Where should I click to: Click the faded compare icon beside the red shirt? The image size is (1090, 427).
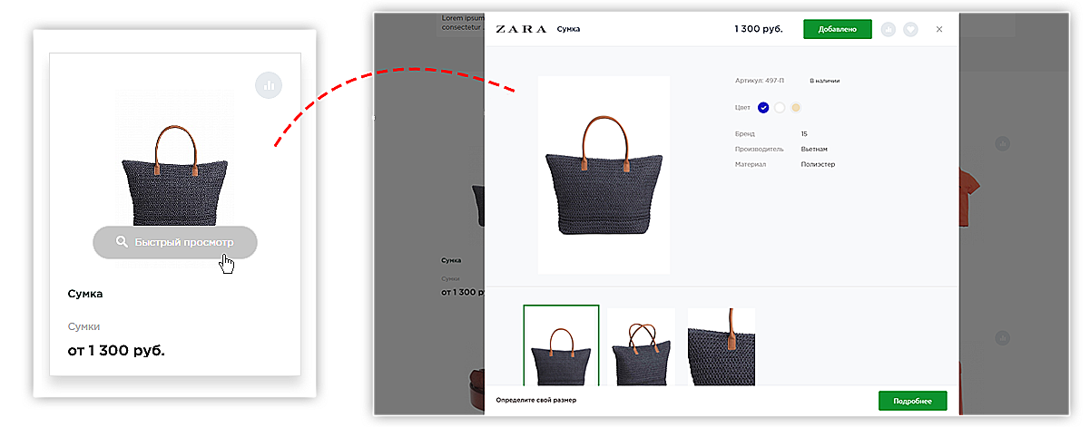point(1002,143)
